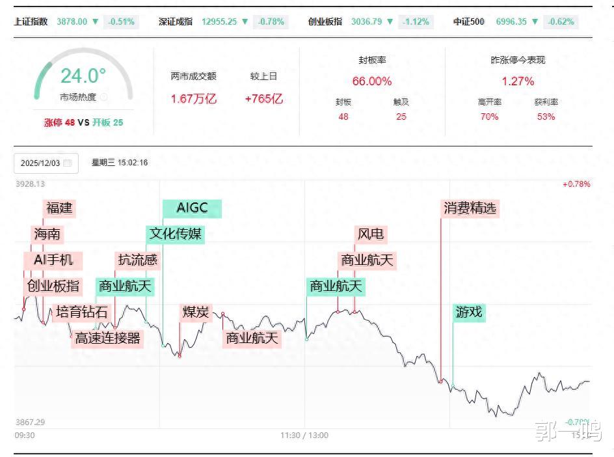Select the 风电 sector marker
The height and width of the screenshot is (457, 614).
click(370, 234)
